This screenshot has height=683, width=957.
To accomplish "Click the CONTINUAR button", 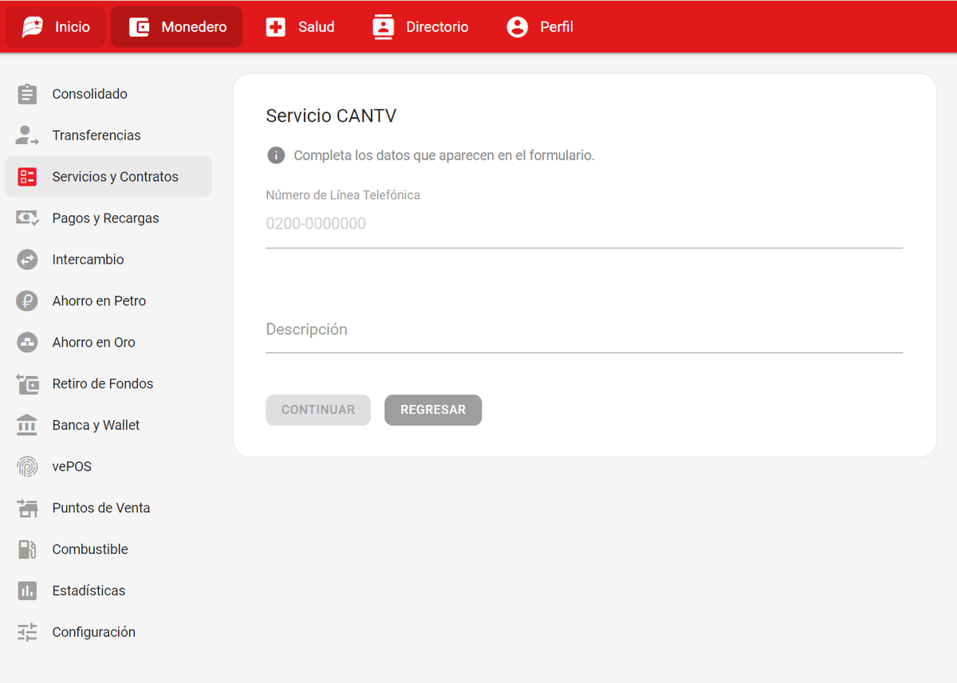I will point(318,410).
